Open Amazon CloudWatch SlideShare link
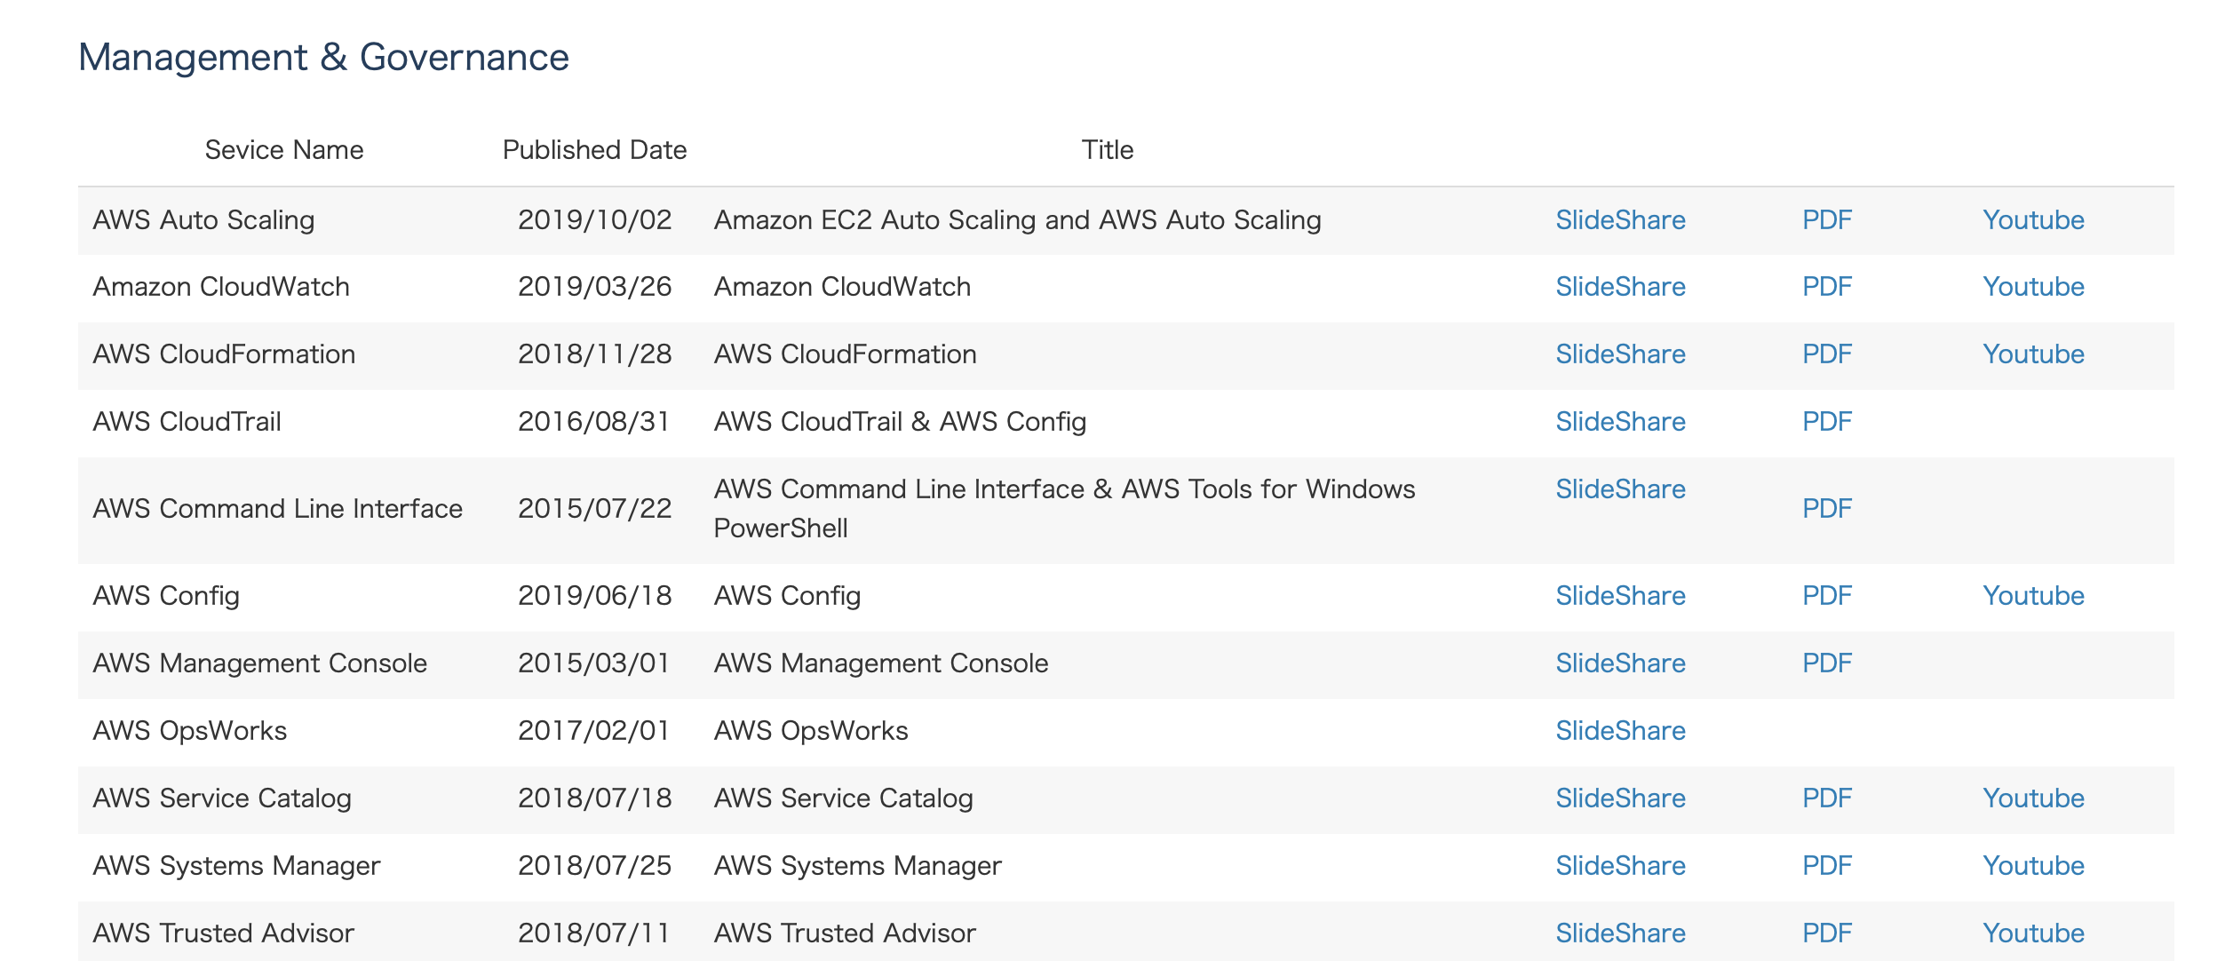Screen dimensions: 2233x961 point(1619,287)
